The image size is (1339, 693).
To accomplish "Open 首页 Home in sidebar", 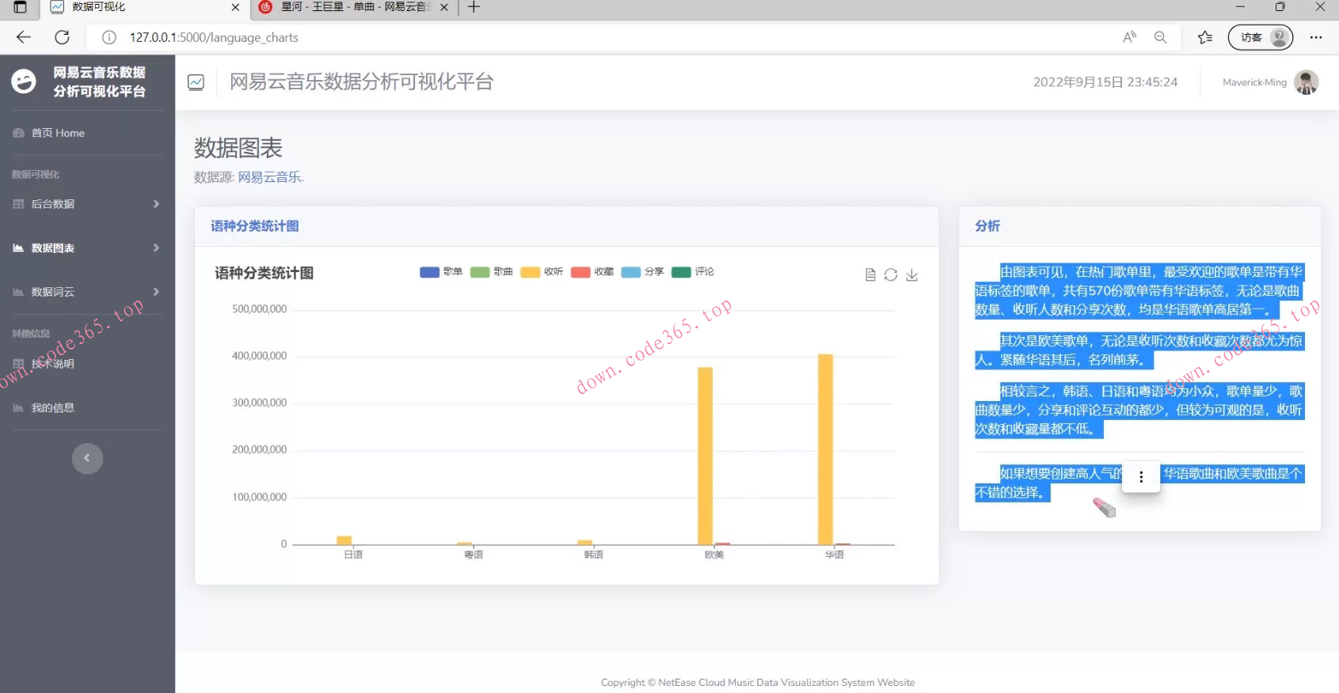I will pos(58,133).
